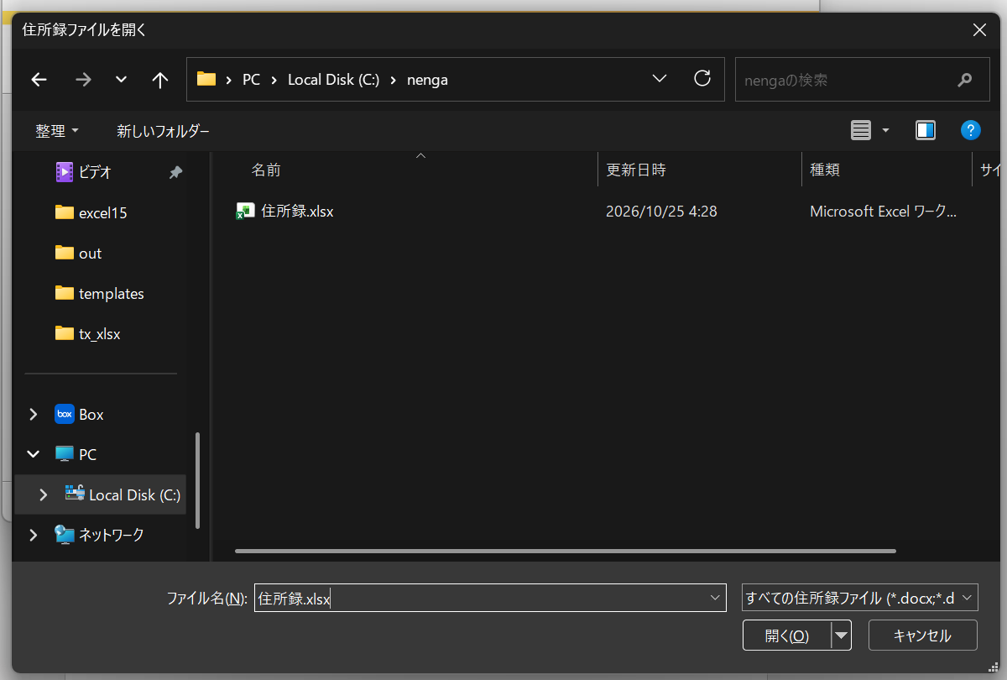Expand the ネットワーク tree node
Screen dimensions: 1007x680
(x=34, y=535)
